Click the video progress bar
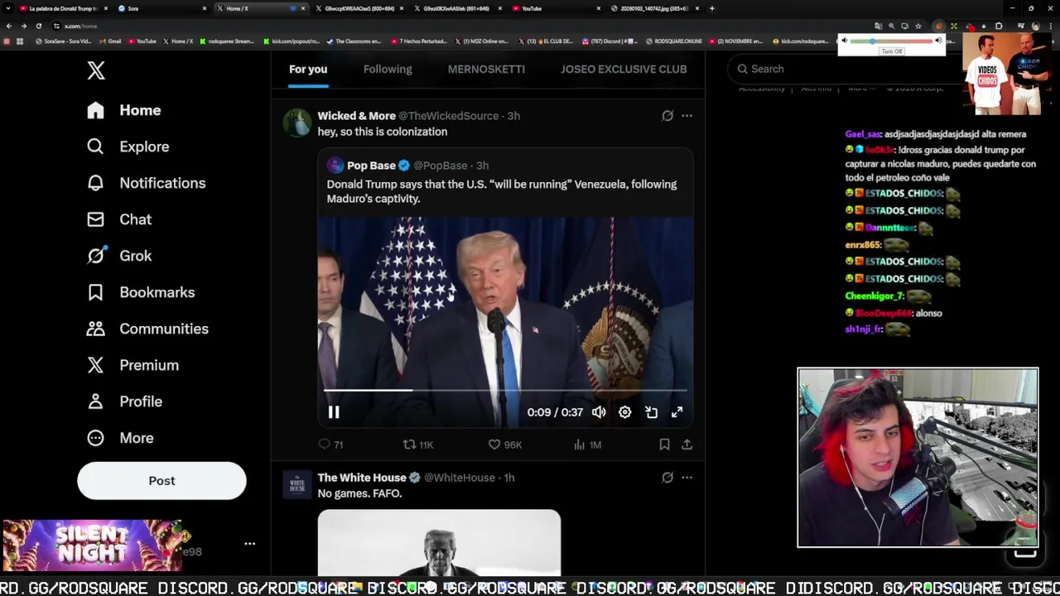The image size is (1060, 596). (505, 390)
